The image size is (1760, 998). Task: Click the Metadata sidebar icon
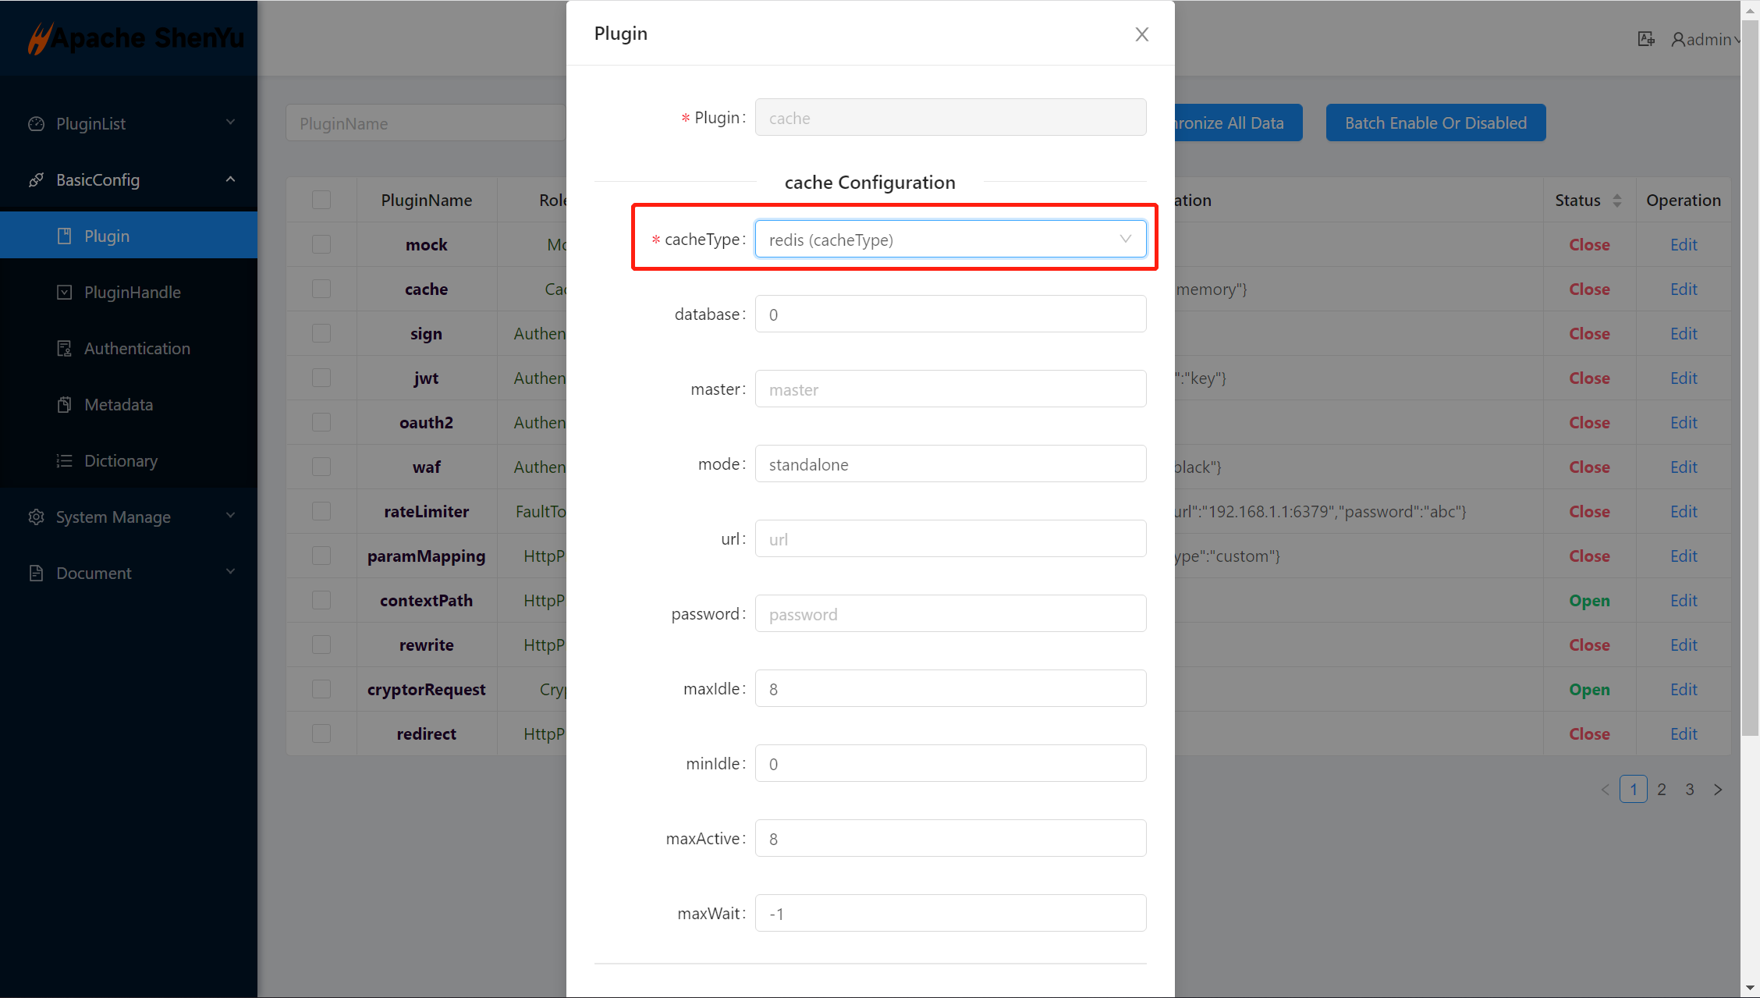tap(65, 405)
